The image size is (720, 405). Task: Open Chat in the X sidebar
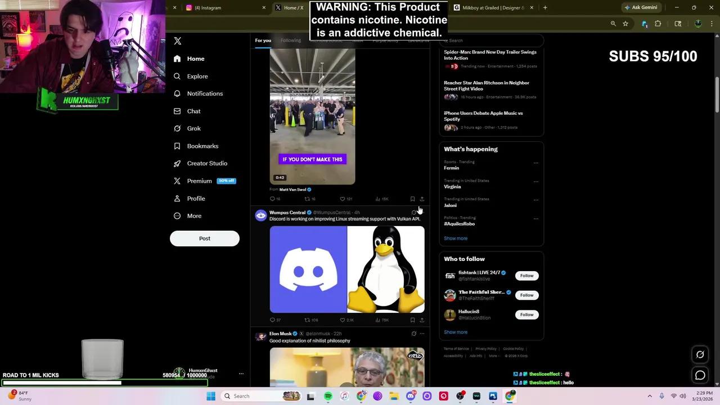click(187, 111)
